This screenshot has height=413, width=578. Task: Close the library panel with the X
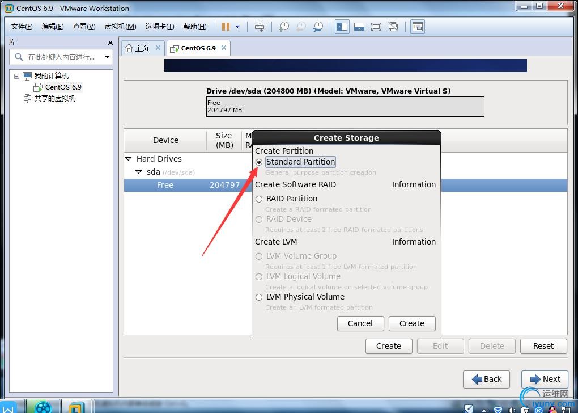tap(110, 43)
